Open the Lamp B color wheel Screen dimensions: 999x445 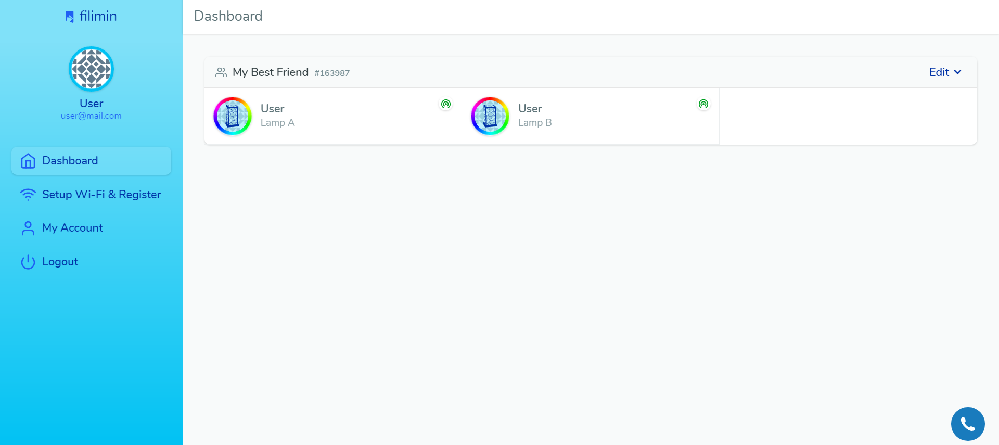(x=490, y=116)
